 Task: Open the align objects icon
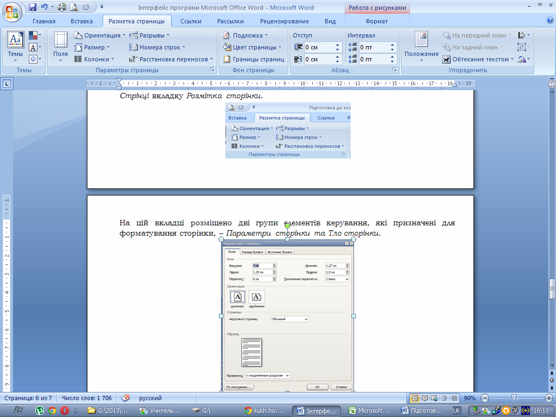[524, 35]
